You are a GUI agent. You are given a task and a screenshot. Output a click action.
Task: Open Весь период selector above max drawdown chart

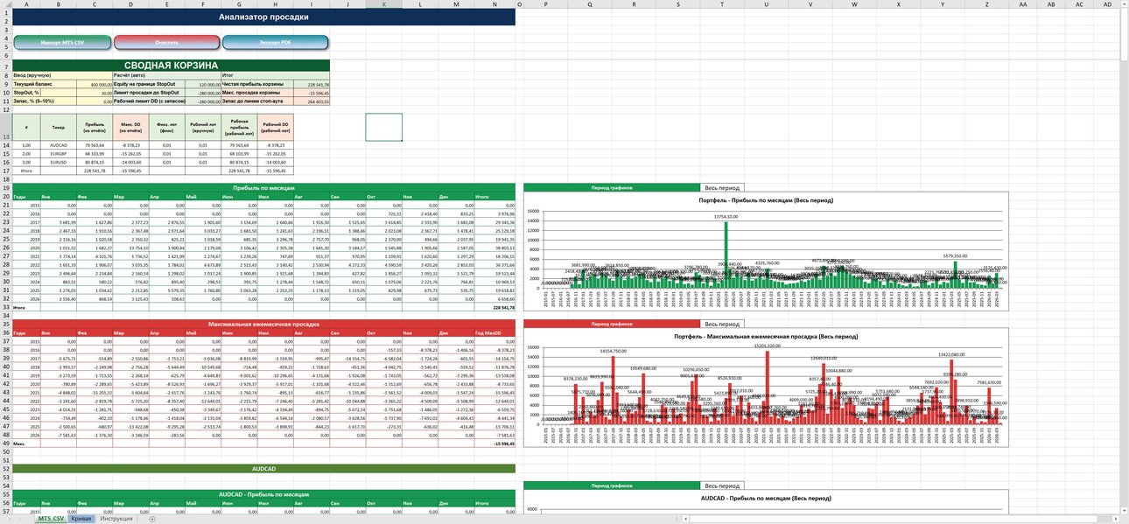722,324
